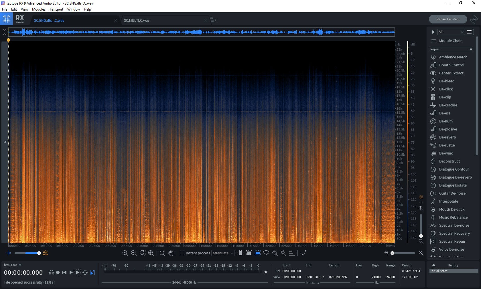Select the Lasso selection tool
Screen dimensions: 481x289
pos(266,253)
